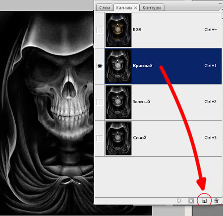
Task: Select the RGB composite channel thumbnail
Action: pos(118,30)
